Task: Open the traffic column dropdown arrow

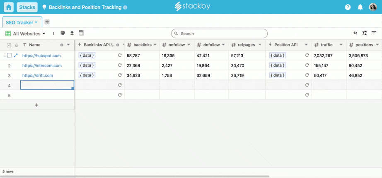Action: (341, 45)
